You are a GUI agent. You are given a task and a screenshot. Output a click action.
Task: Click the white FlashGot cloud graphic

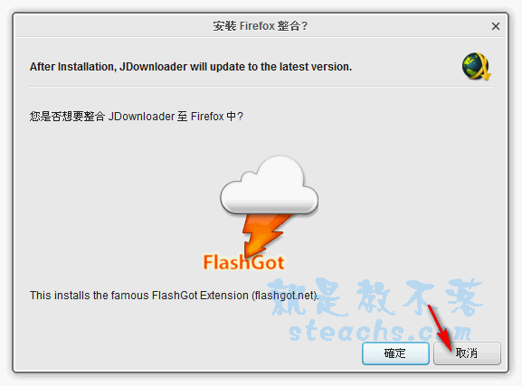269,184
